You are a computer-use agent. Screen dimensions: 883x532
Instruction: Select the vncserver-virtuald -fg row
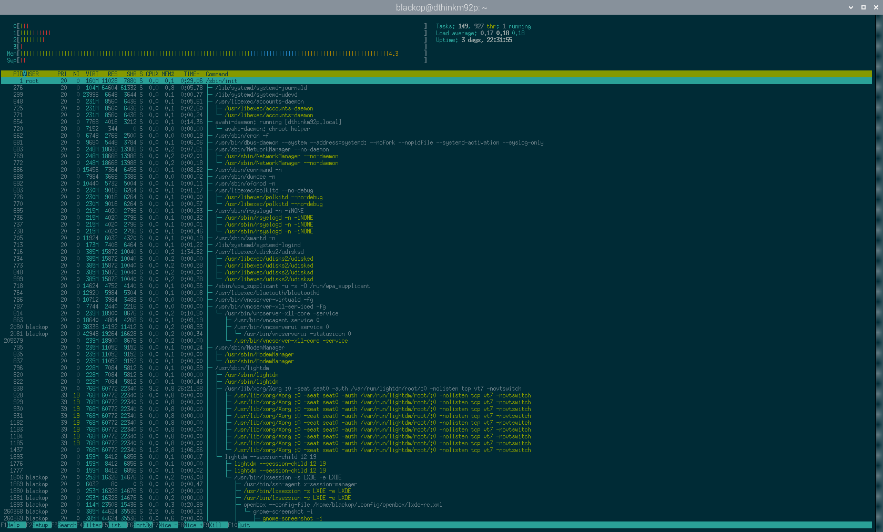tap(437, 300)
